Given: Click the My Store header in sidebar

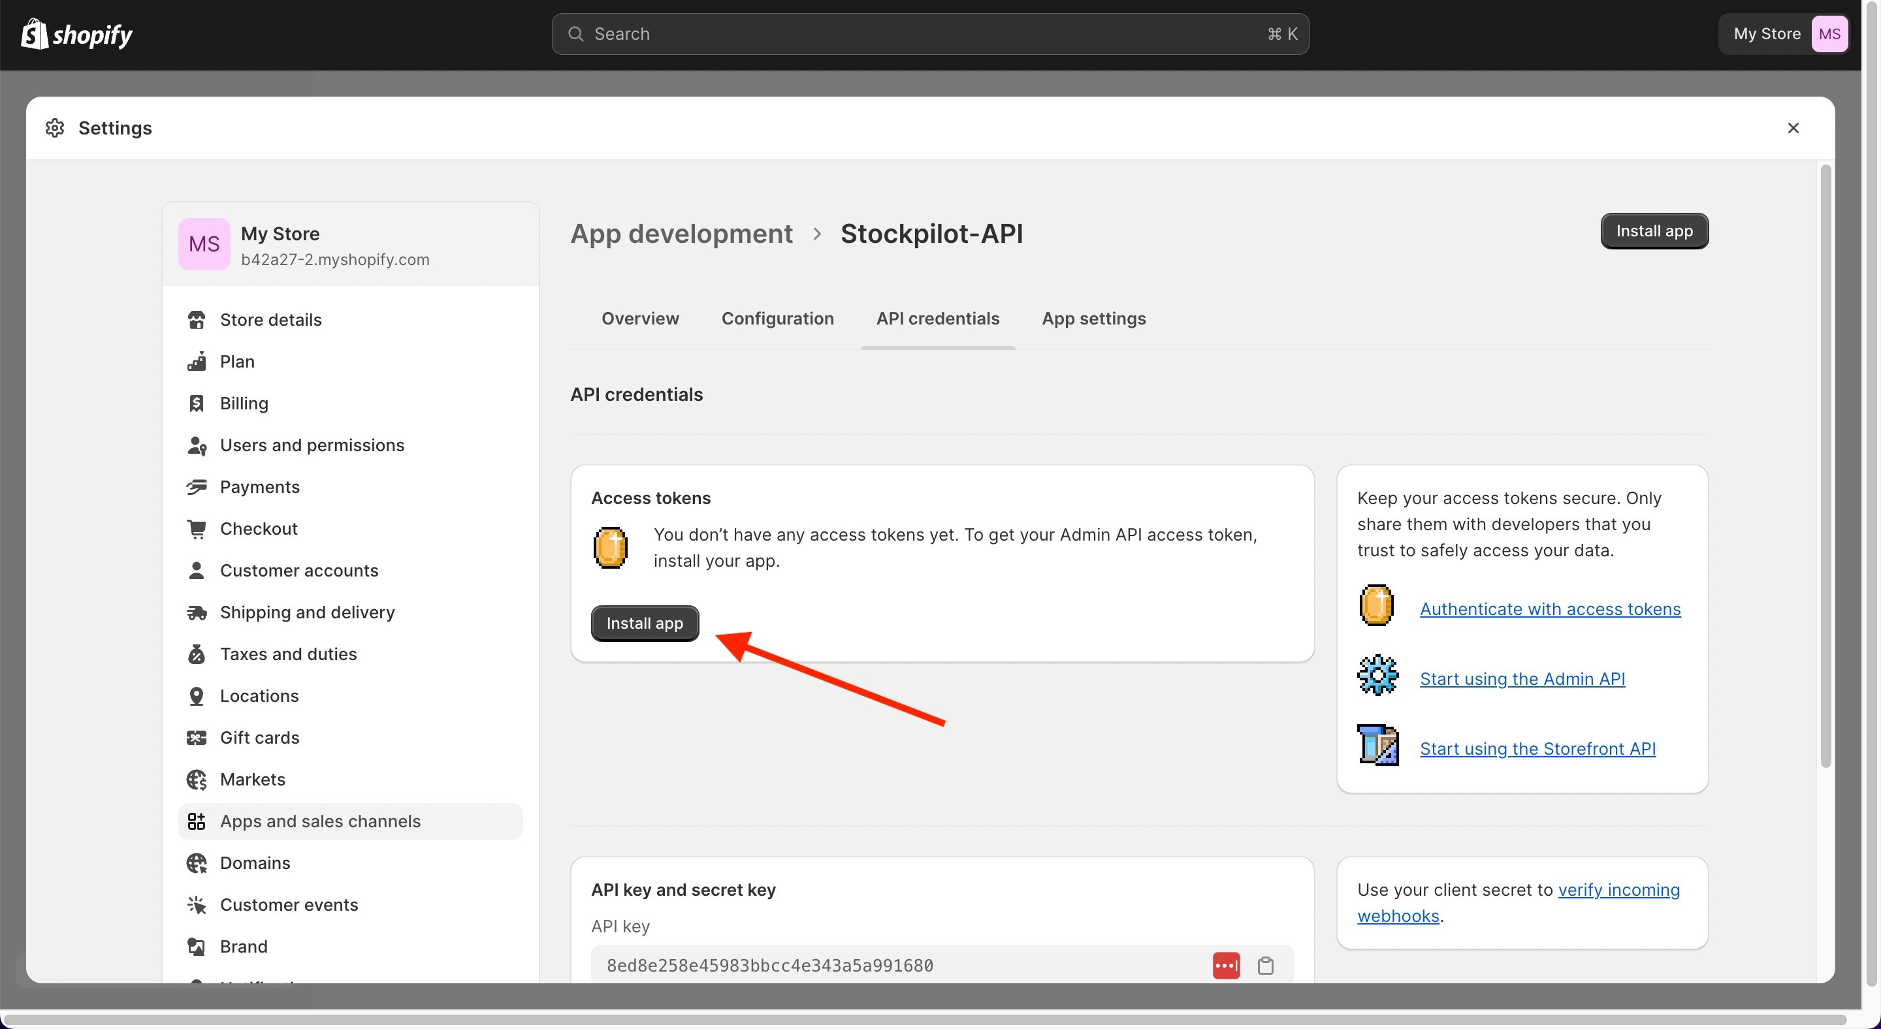Looking at the screenshot, I should coord(351,244).
